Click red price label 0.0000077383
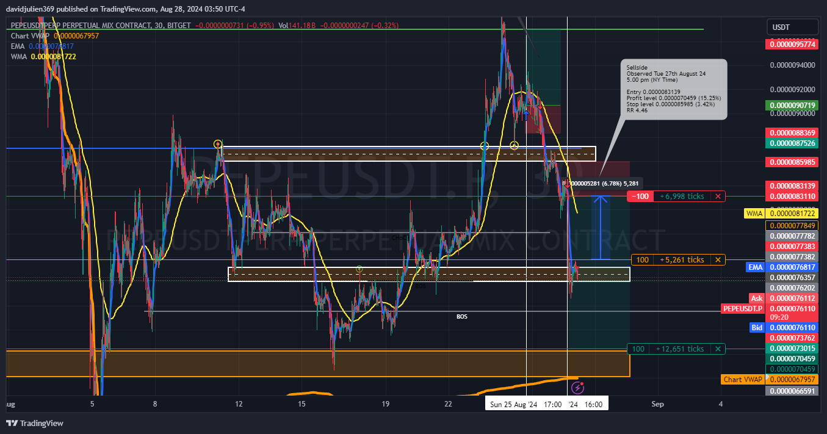This screenshot has height=434, width=827. pyautogui.click(x=792, y=247)
